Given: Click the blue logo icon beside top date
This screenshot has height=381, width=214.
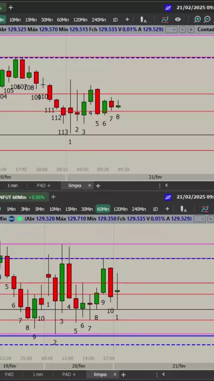Looking at the screenshot, I should pyautogui.click(x=168, y=8).
